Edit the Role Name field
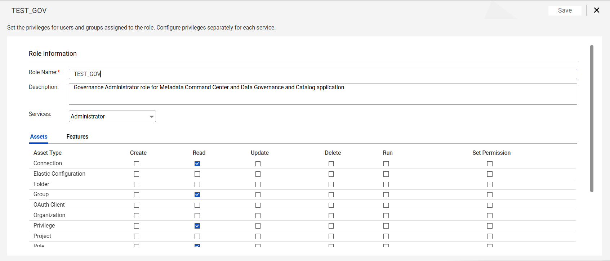This screenshot has width=610, height=261. [x=323, y=74]
